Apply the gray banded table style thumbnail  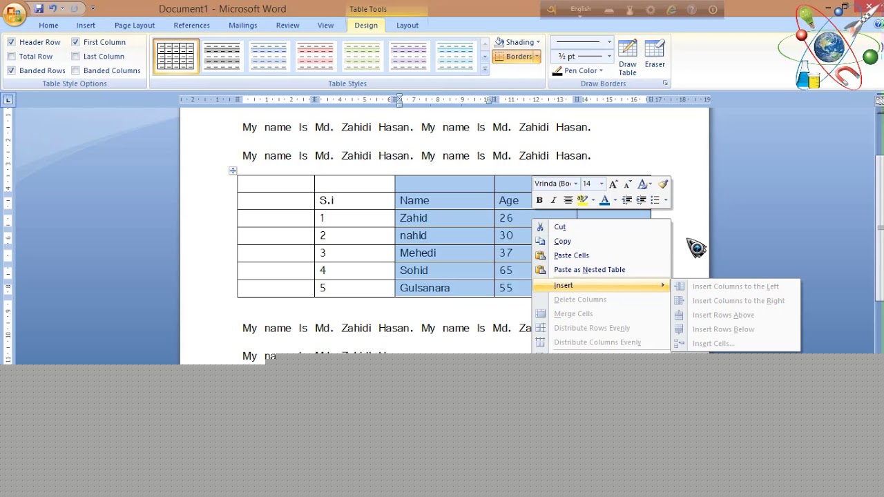222,57
